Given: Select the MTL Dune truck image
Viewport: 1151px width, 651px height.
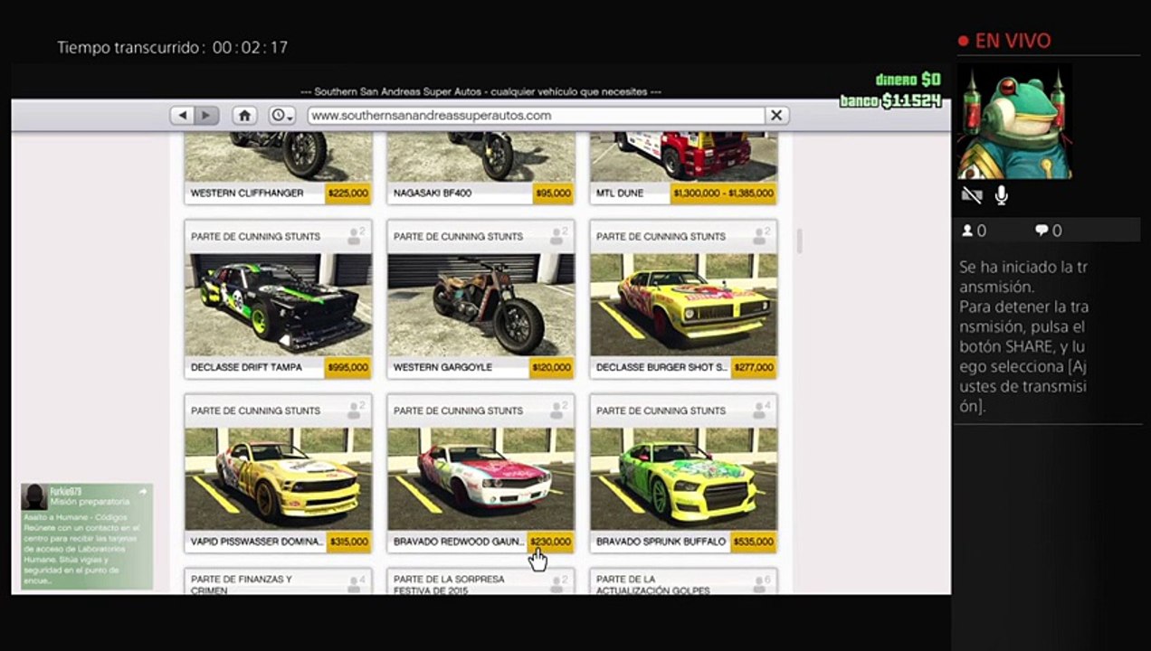Looking at the screenshot, I should point(683,157).
